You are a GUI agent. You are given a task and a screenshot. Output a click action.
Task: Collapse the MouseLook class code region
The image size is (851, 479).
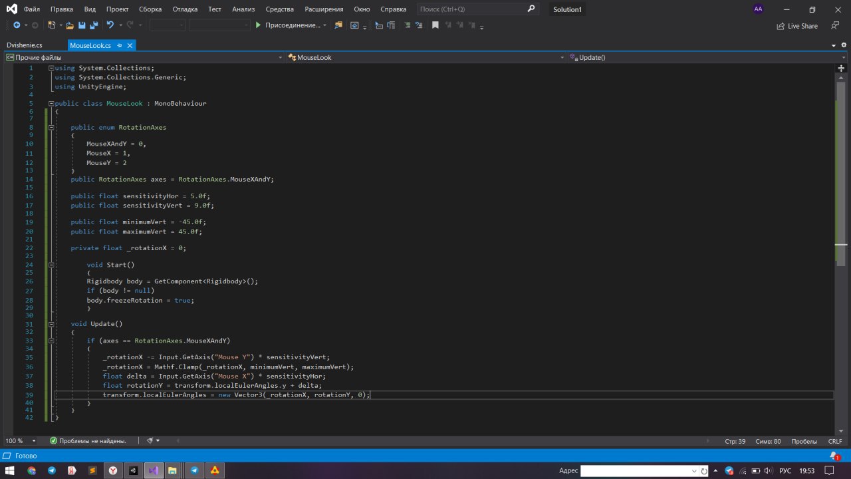(51, 104)
